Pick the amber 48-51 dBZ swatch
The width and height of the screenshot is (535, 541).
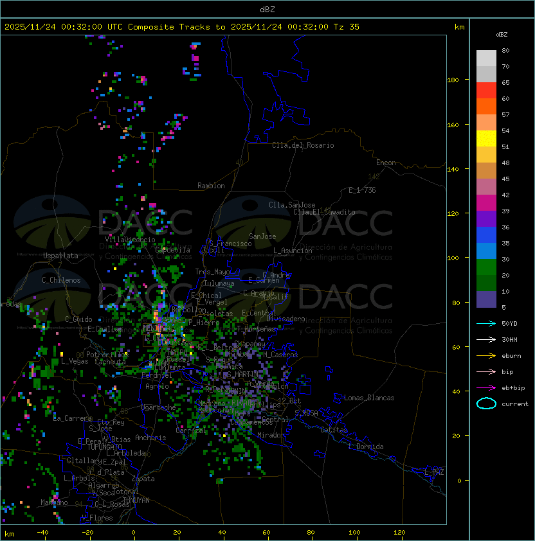pos(486,155)
